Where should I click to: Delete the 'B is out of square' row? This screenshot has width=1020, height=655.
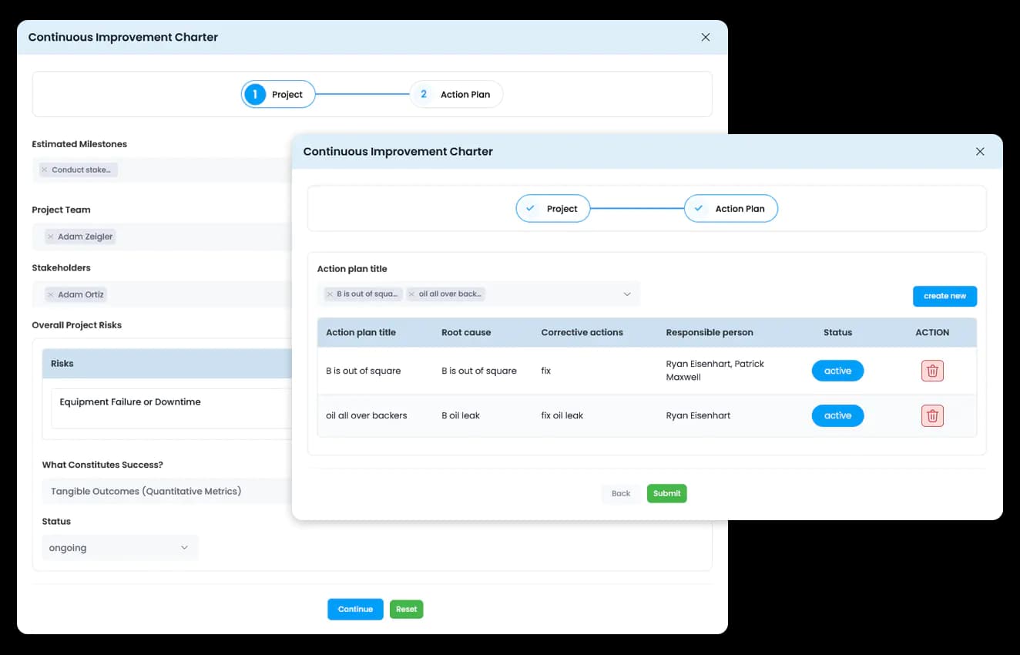click(932, 371)
